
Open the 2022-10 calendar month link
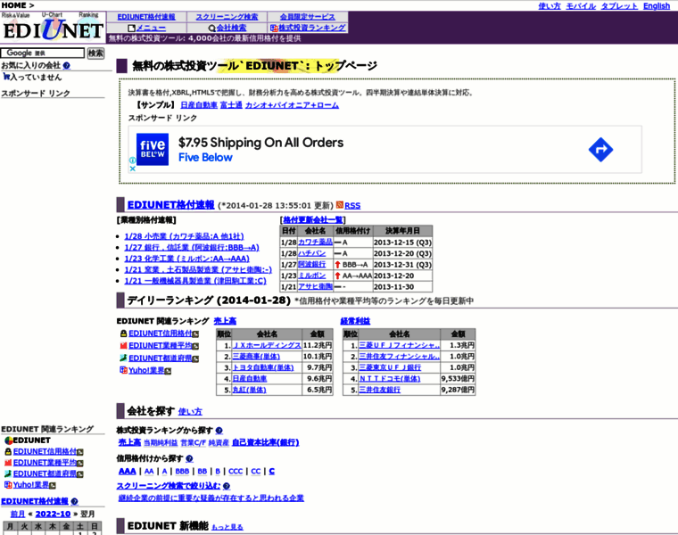(53, 514)
